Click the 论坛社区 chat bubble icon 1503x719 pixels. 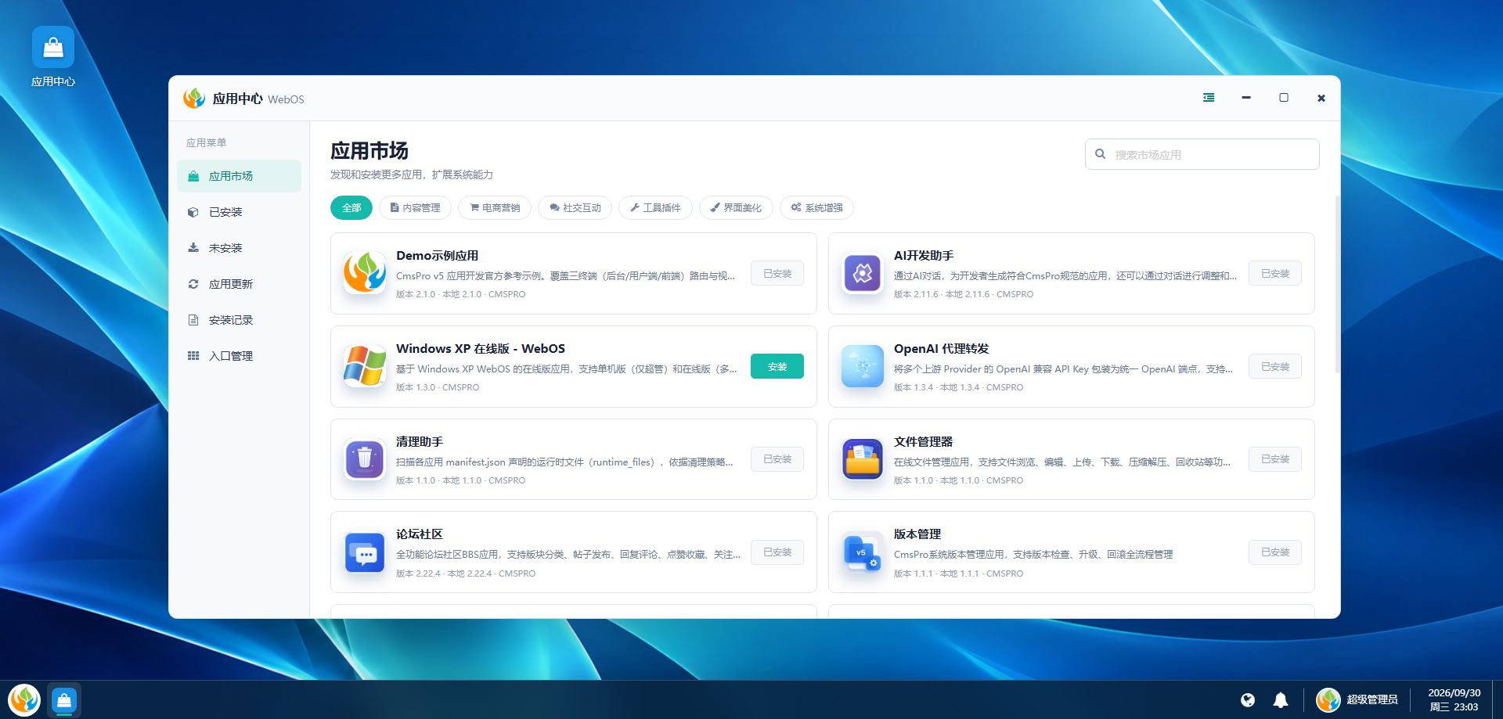[365, 552]
